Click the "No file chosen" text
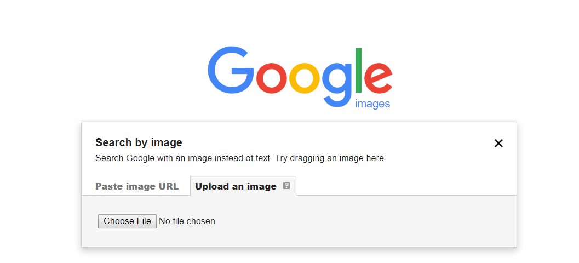The width and height of the screenshot is (579, 263). [x=187, y=221]
